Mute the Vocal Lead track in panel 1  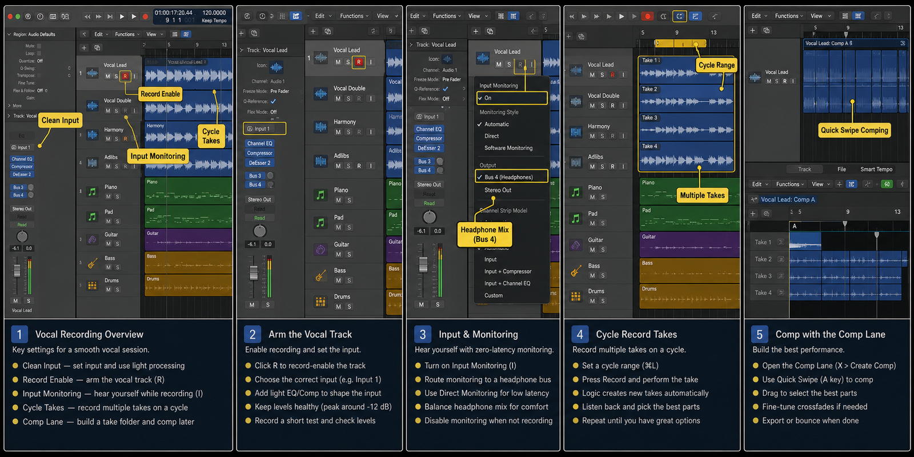[x=107, y=76]
